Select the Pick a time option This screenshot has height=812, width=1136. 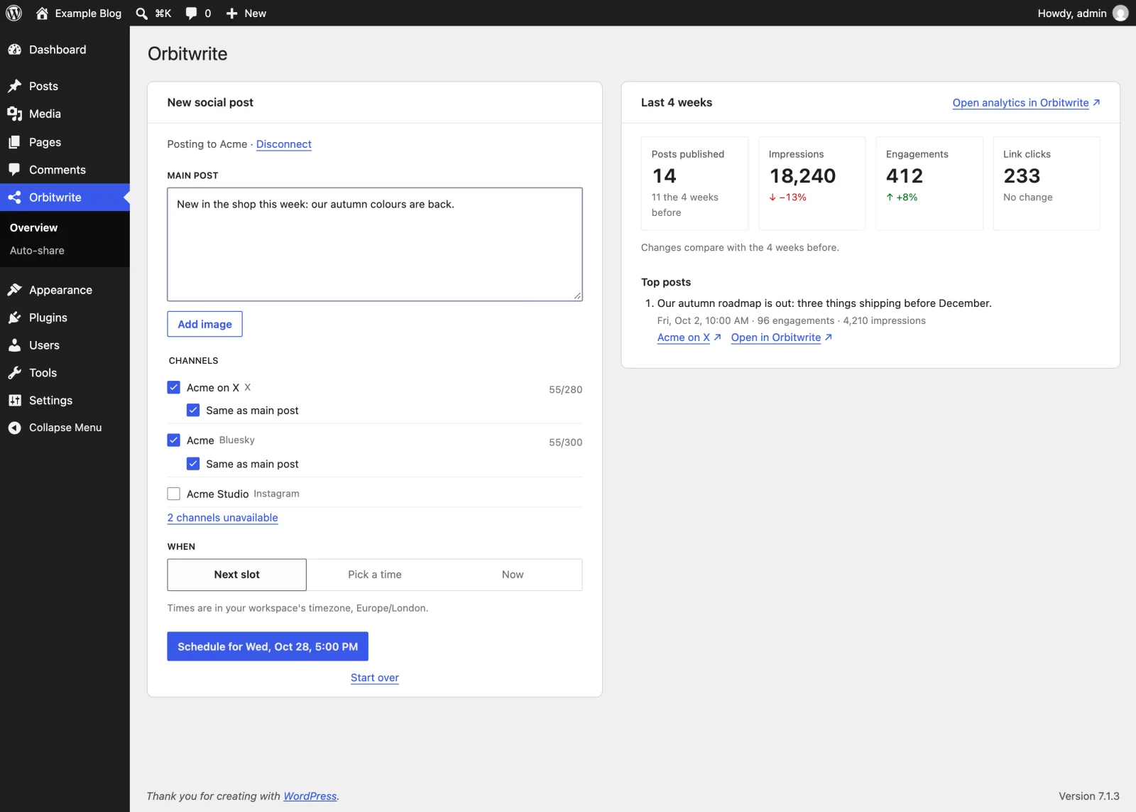(x=375, y=575)
